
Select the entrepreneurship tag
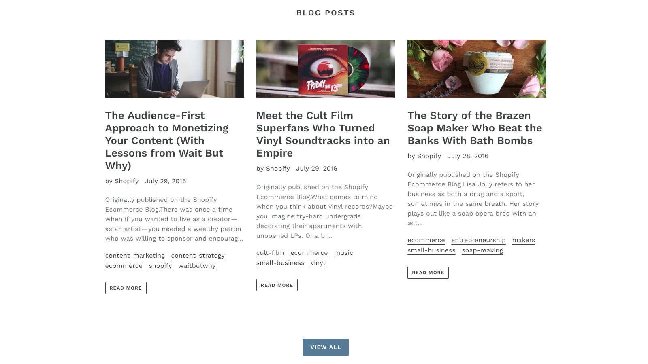[478, 240]
